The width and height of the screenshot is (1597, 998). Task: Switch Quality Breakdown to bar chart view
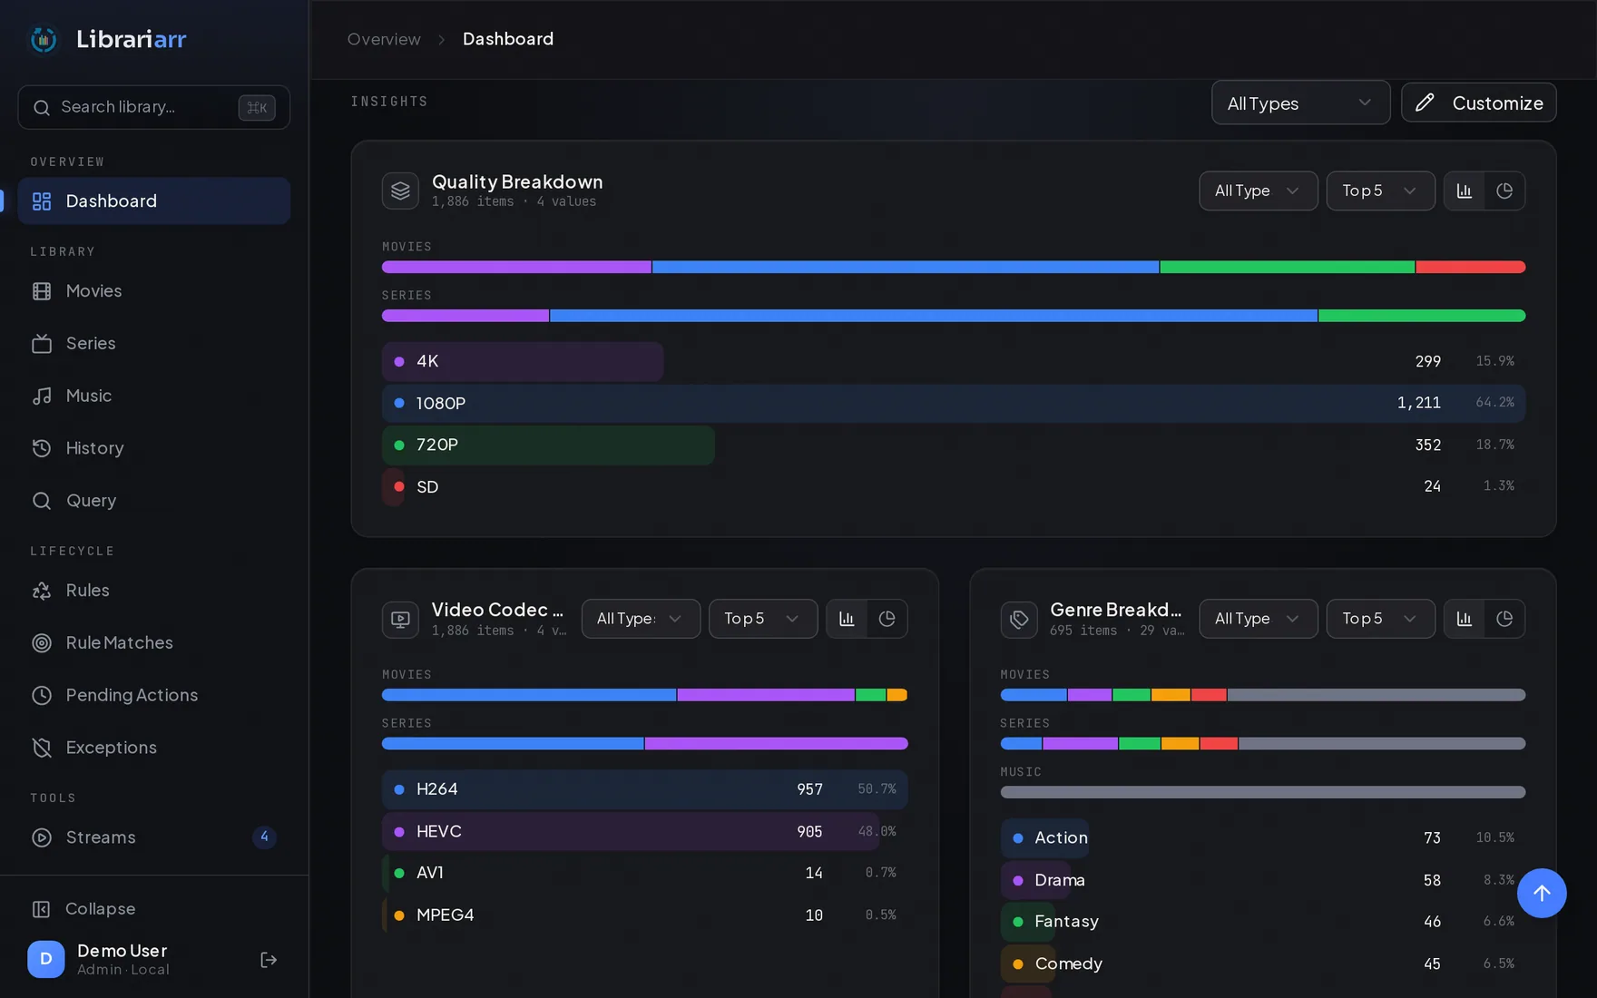[1465, 191]
